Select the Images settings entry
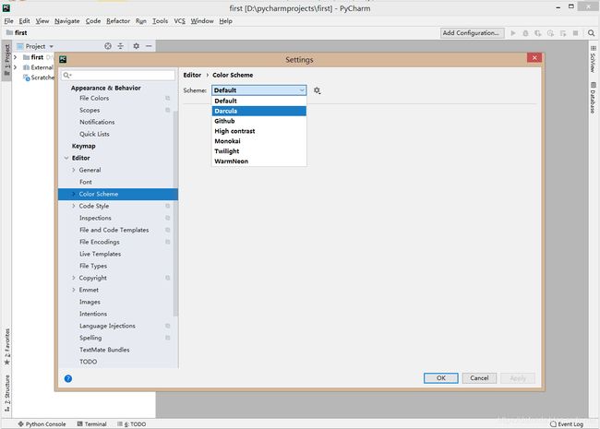This screenshot has height=429, width=600. coord(118,302)
